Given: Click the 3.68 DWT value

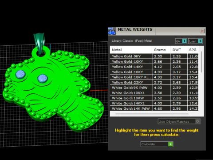Looking at the screenshot, I should point(177,82).
